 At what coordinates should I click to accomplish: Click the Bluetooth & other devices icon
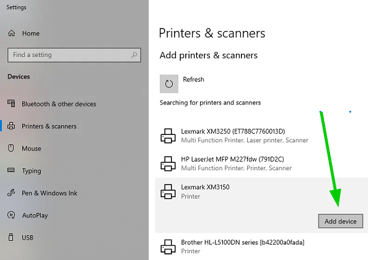click(11, 103)
